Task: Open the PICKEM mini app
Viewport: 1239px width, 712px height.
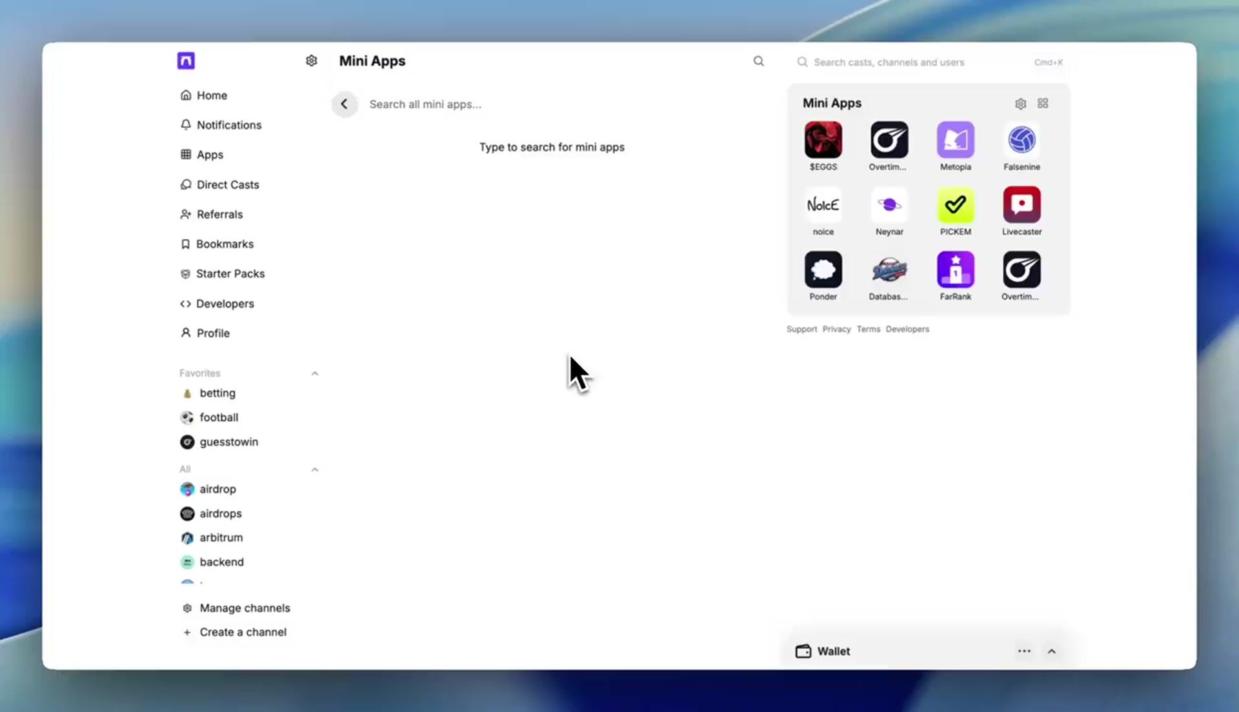Action: (x=955, y=205)
